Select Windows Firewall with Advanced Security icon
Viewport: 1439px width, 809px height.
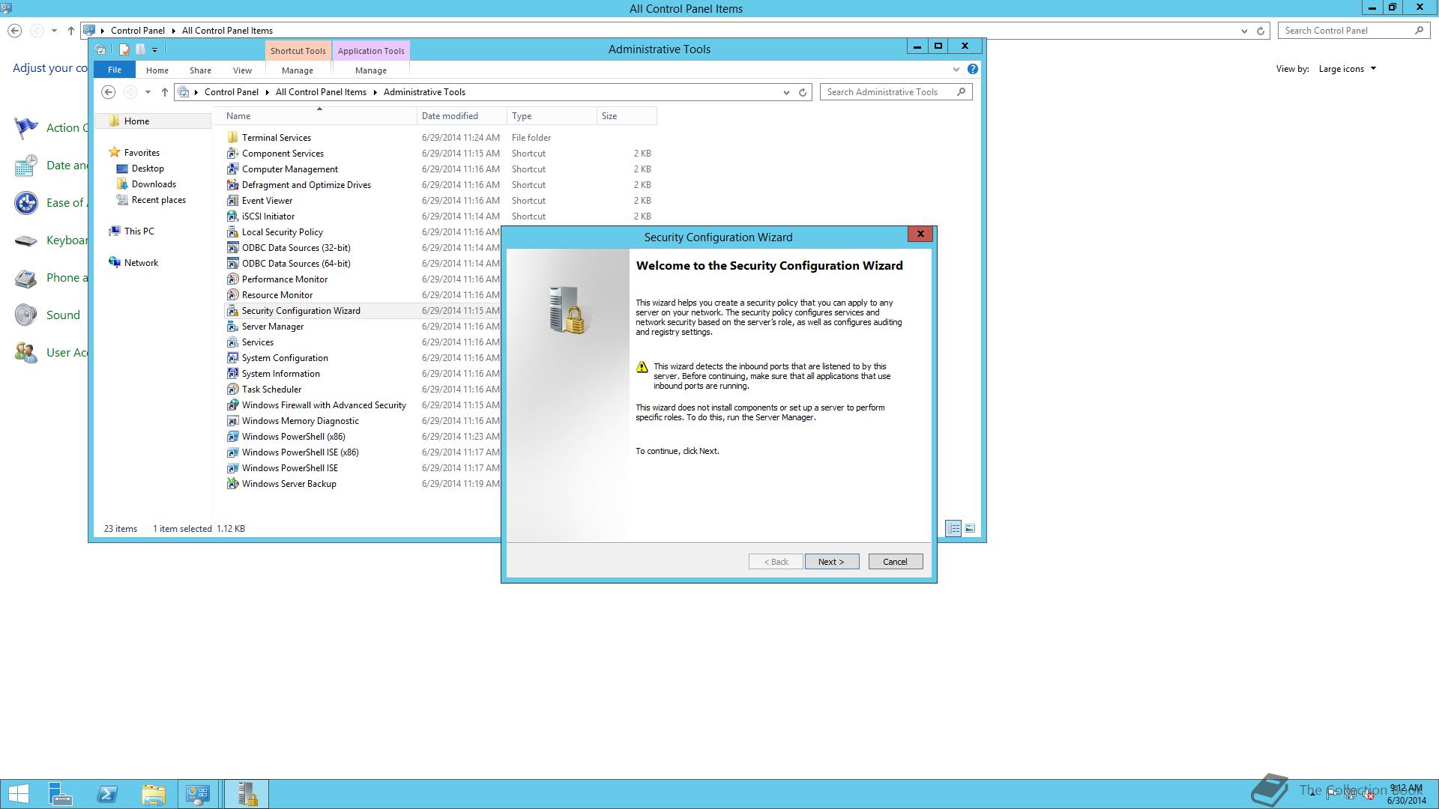pos(232,405)
